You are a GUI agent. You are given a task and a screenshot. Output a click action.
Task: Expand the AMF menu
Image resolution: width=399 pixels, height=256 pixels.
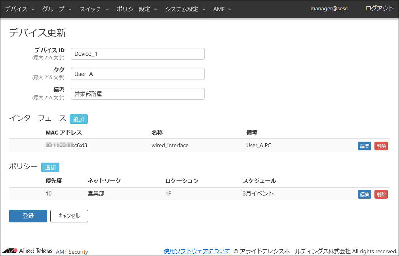coord(222,9)
